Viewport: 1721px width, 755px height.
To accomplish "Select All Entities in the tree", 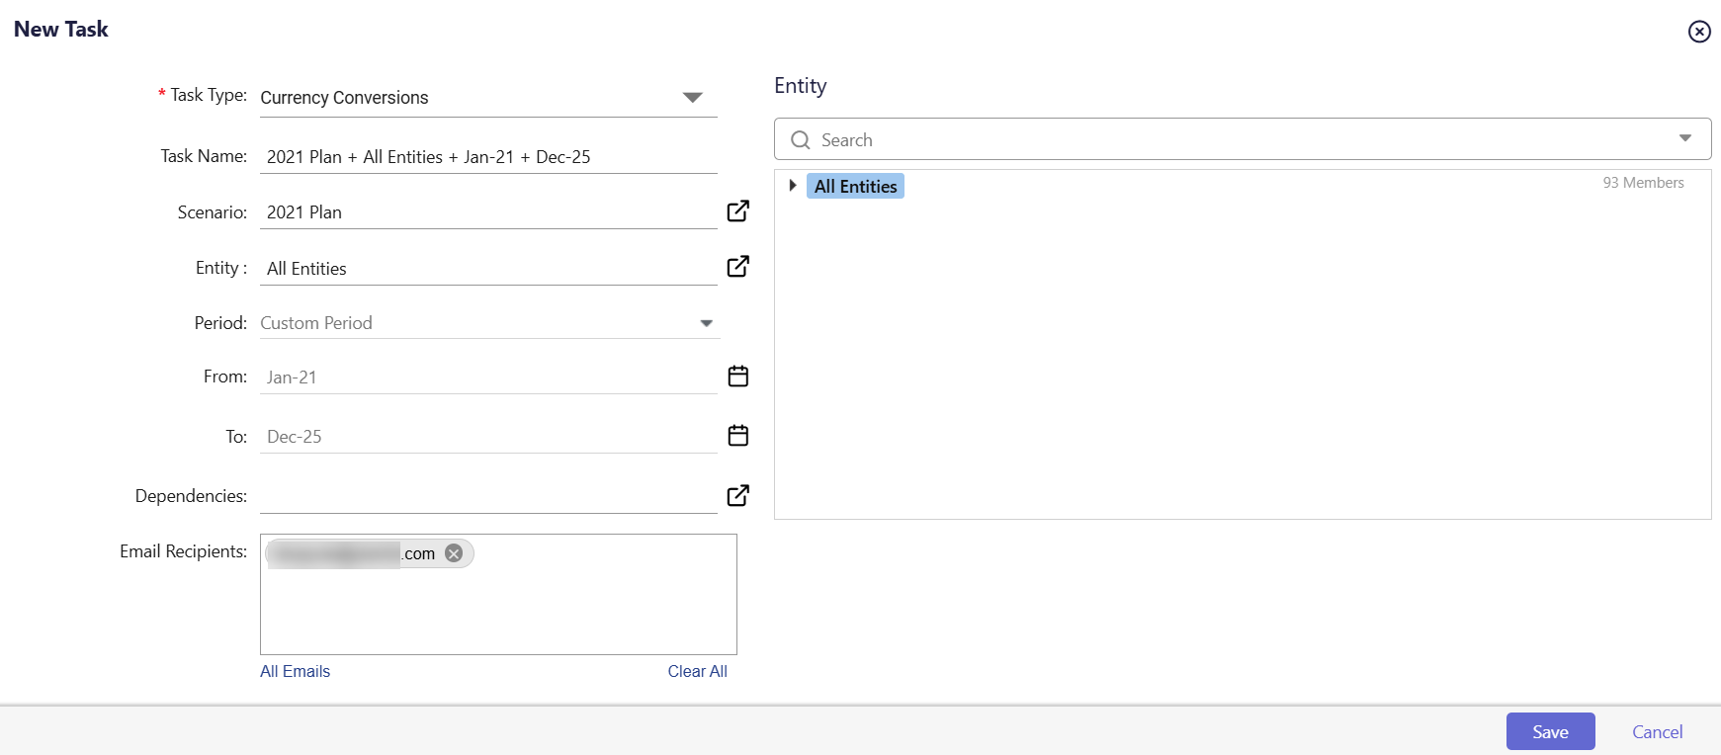I will (x=855, y=187).
